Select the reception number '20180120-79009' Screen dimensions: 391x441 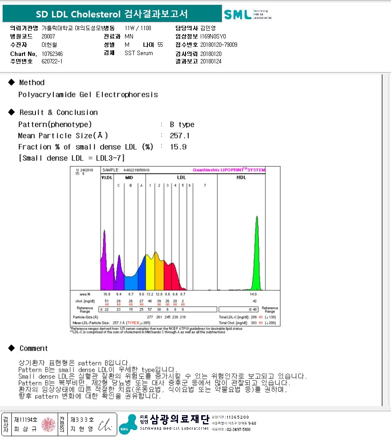[x=219, y=45]
